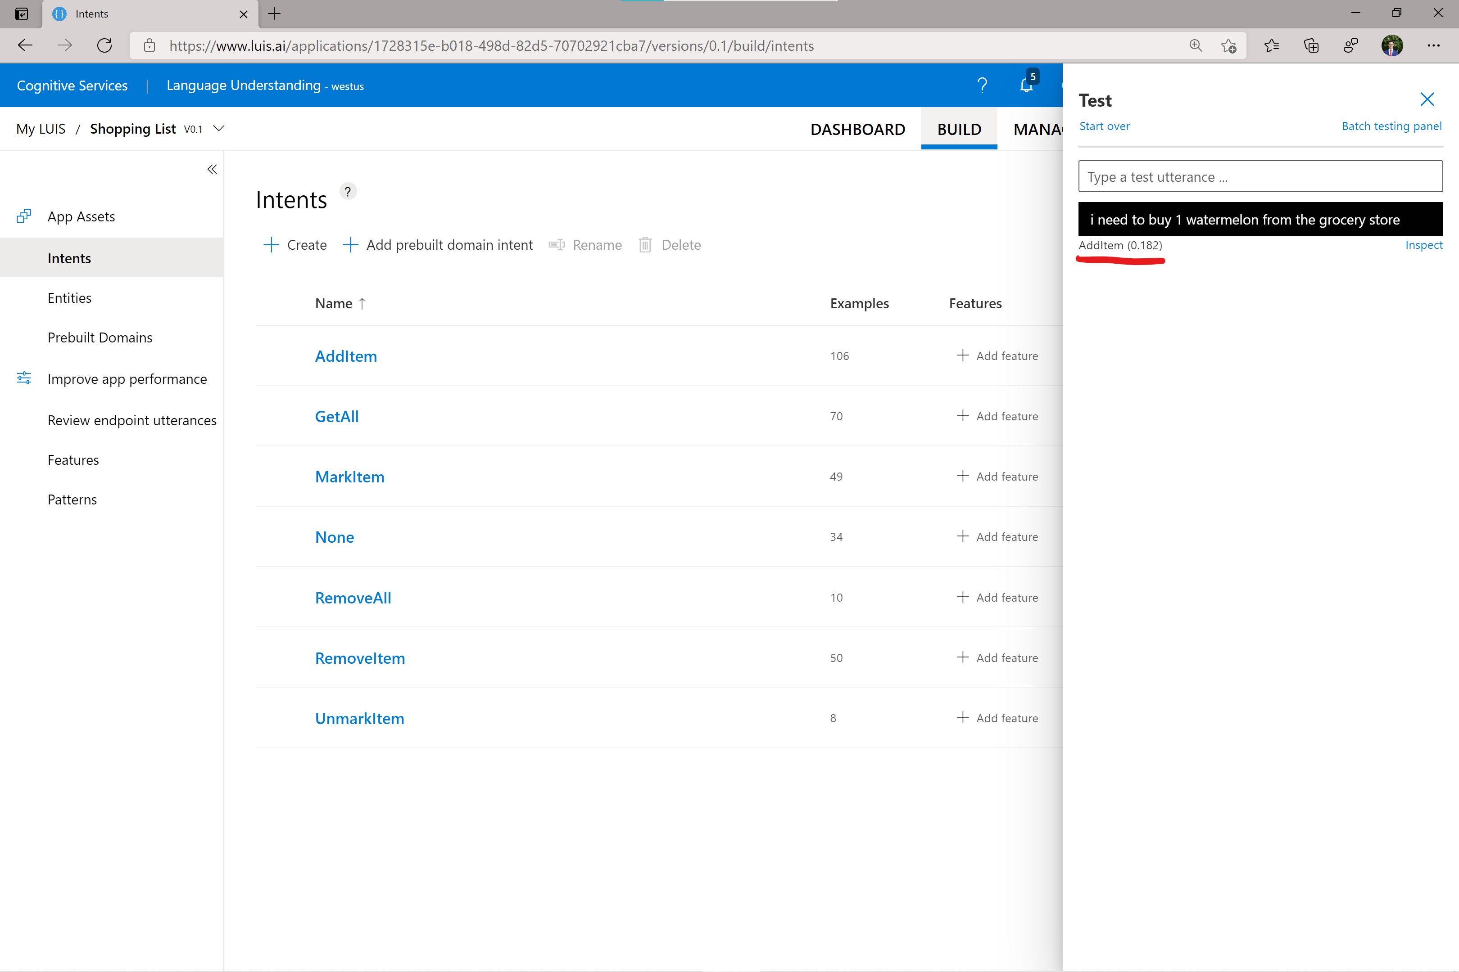This screenshot has width=1459, height=972.
Task: Click the browser refresh icon
Action: [104, 46]
